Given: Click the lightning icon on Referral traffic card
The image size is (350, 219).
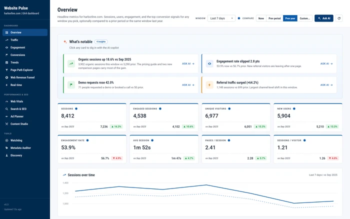Looking at the screenshot, I should (x=209, y=85).
